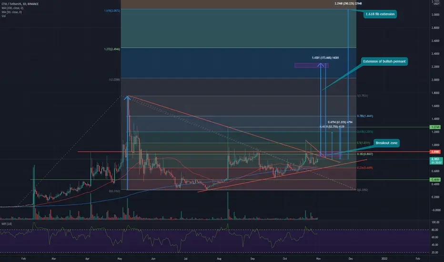Select the 0(0.3092) fib retracement label
The height and width of the screenshot is (262, 444).
pos(363,190)
